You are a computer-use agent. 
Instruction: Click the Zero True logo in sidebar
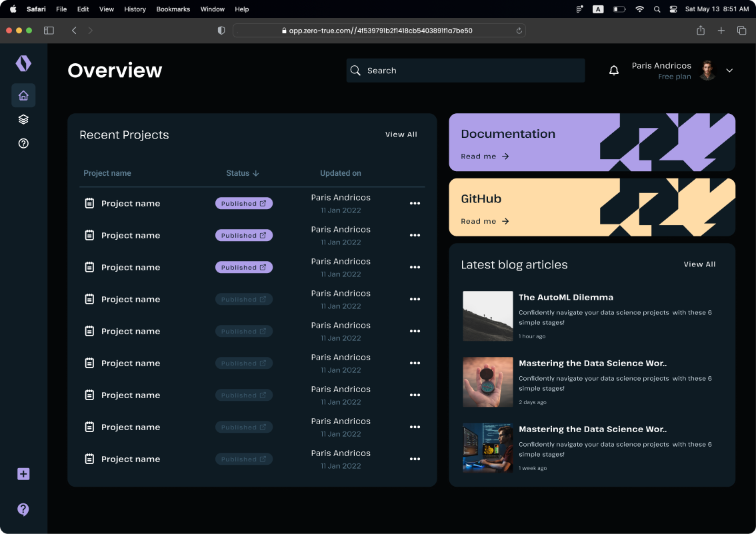[x=23, y=63]
